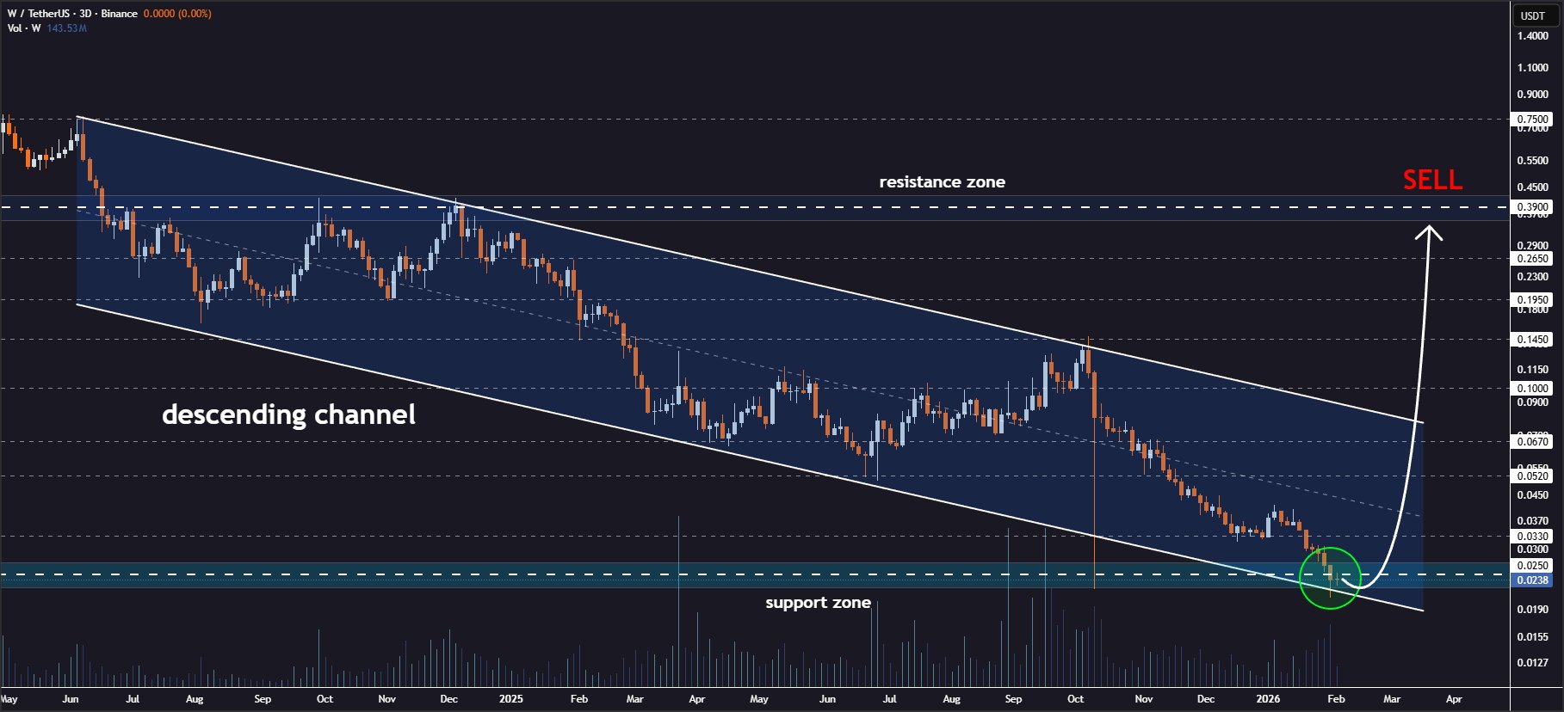Select the red SELL text annotation
This screenshot has width=1564, height=712.
pyautogui.click(x=1432, y=180)
